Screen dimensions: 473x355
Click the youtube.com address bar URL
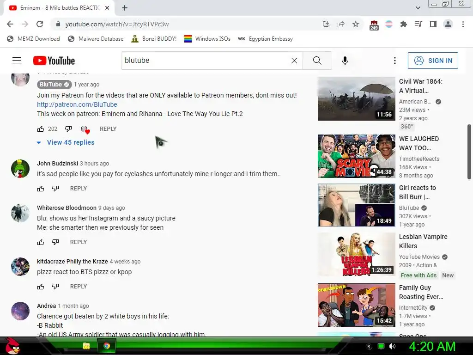tap(117, 24)
